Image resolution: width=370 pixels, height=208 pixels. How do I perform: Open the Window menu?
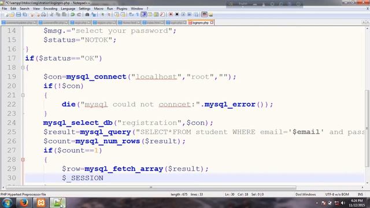tap(137, 9)
